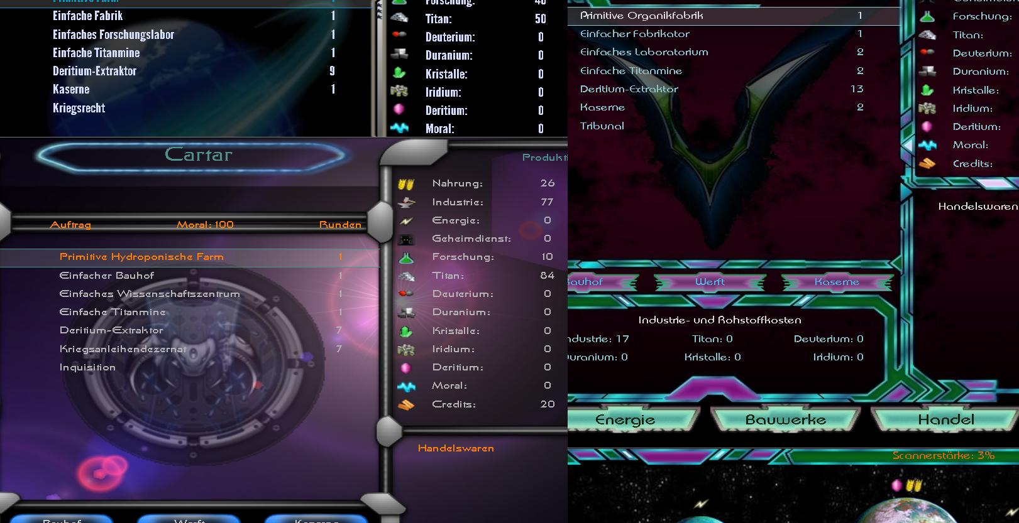The image size is (1019, 523).
Task: Click the Deuterium icon in teal panel
Action: (927, 53)
